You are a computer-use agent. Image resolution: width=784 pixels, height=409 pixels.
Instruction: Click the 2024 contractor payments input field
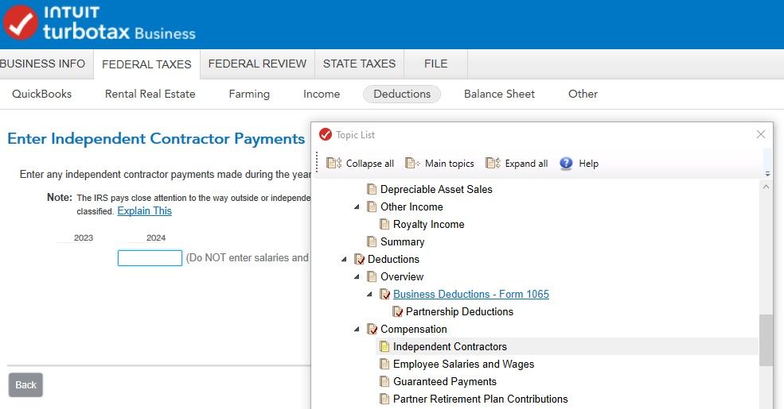tap(150, 258)
